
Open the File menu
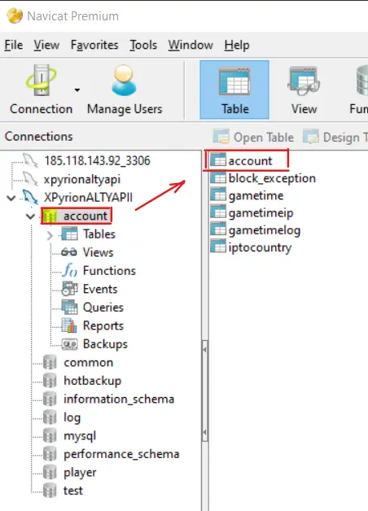14,45
